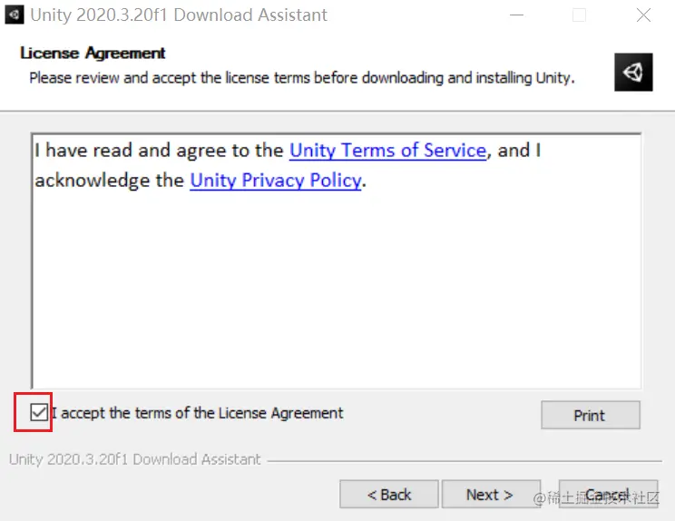Image resolution: width=675 pixels, height=521 pixels.
Task: Cancel the Unity installation
Action: (607, 495)
